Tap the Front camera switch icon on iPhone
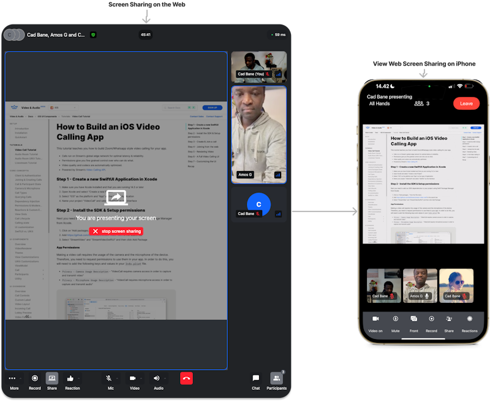Image resolution: width=490 pixels, height=401 pixels. [413, 319]
